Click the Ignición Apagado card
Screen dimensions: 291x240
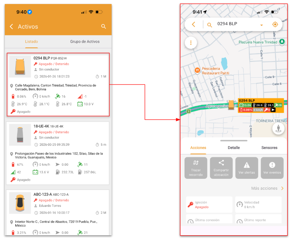coord(209,205)
